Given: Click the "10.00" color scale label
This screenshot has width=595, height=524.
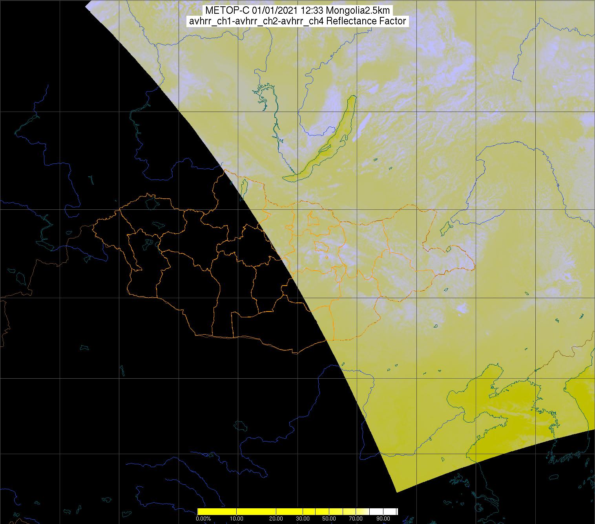Looking at the screenshot, I should point(237,519).
